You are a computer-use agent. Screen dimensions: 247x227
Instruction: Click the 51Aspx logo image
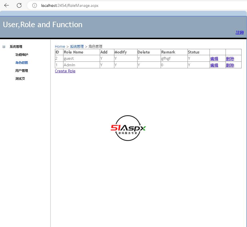(x=128, y=128)
